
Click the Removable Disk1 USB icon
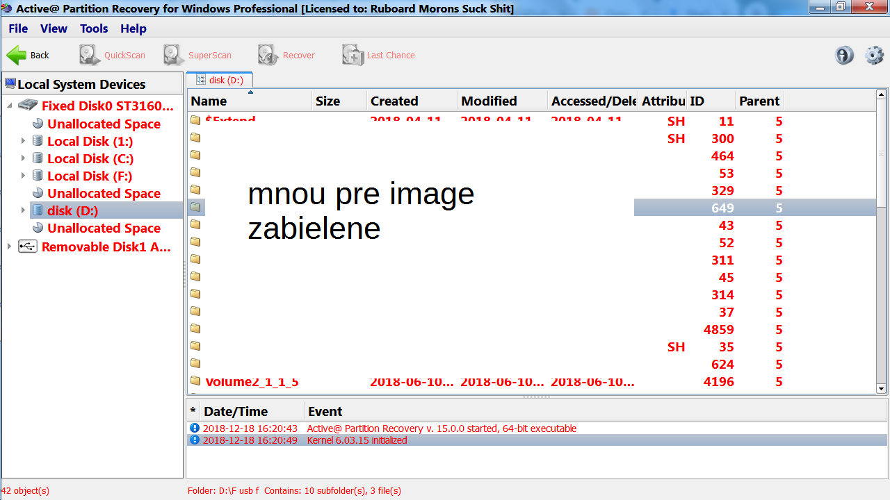tap(28, 247)
